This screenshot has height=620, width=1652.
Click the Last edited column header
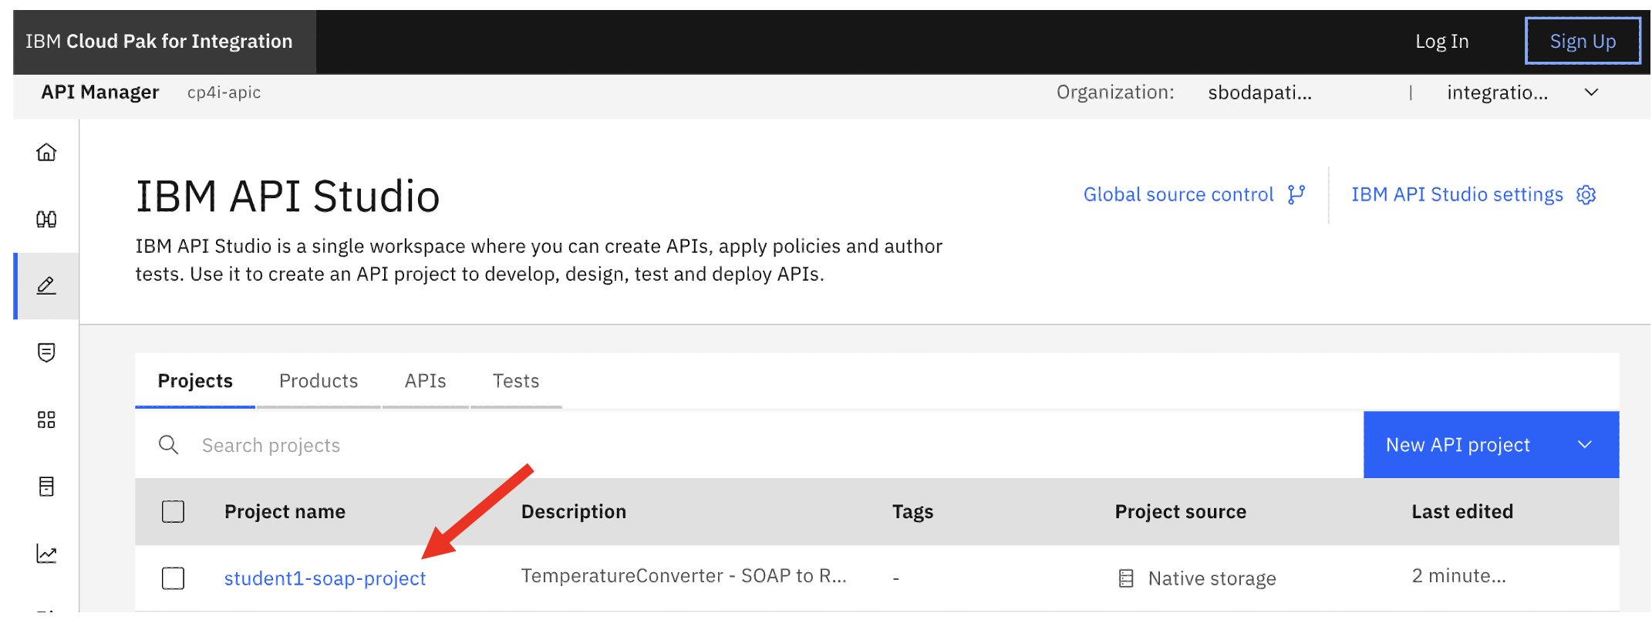click(1462, 511)
